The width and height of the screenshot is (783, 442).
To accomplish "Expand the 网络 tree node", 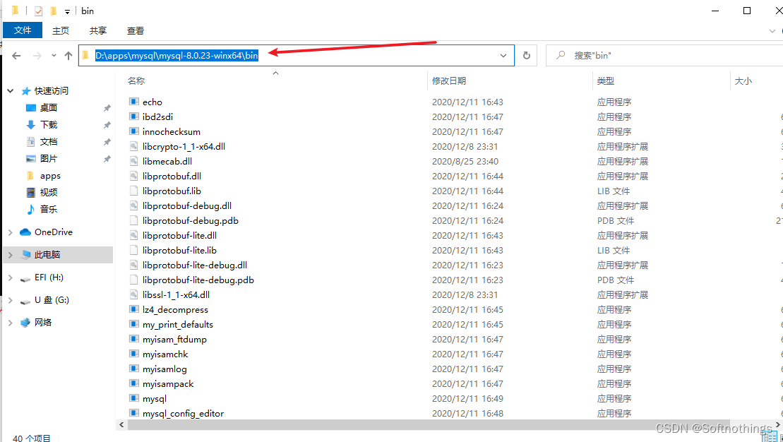I will point(10,323).
